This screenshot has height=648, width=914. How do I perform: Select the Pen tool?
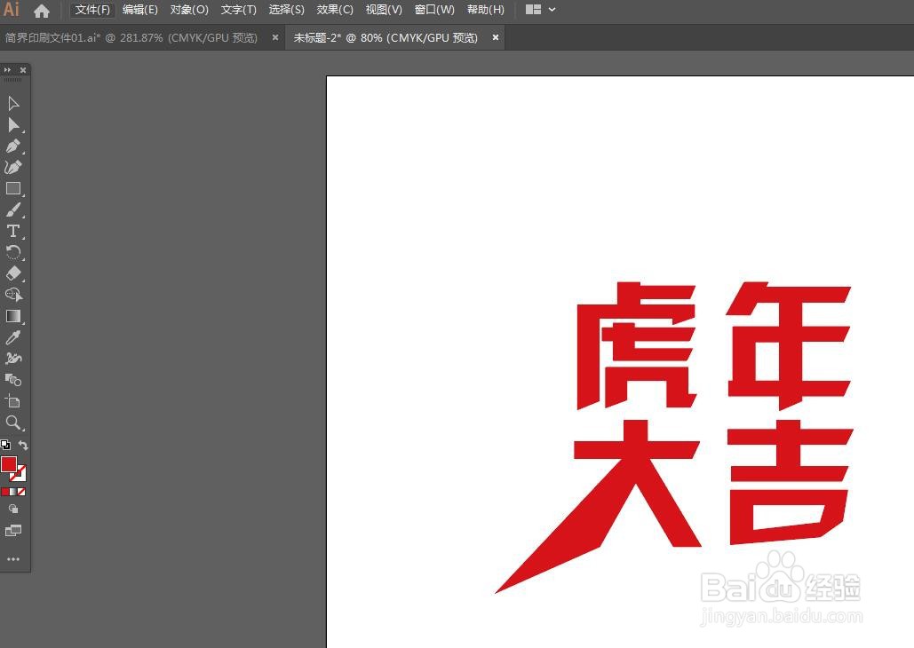tap(13, 146)
